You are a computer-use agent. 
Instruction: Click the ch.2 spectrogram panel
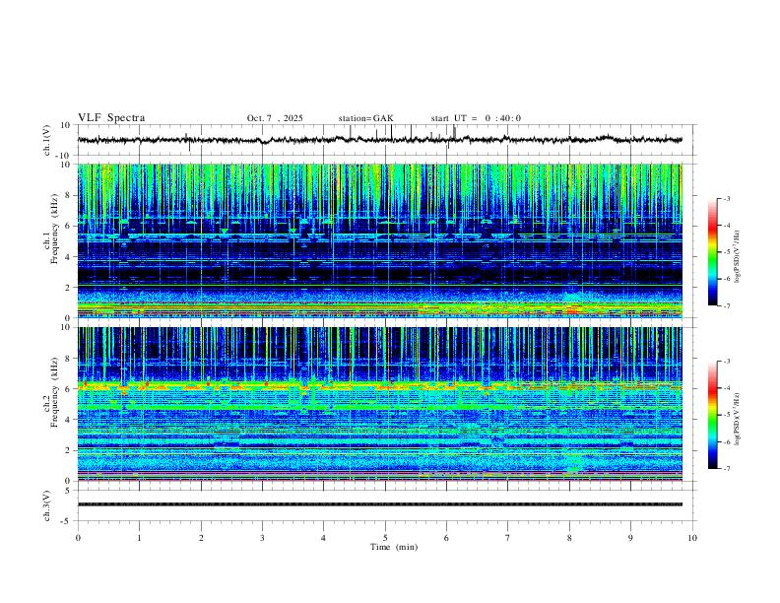pos(379,404)
